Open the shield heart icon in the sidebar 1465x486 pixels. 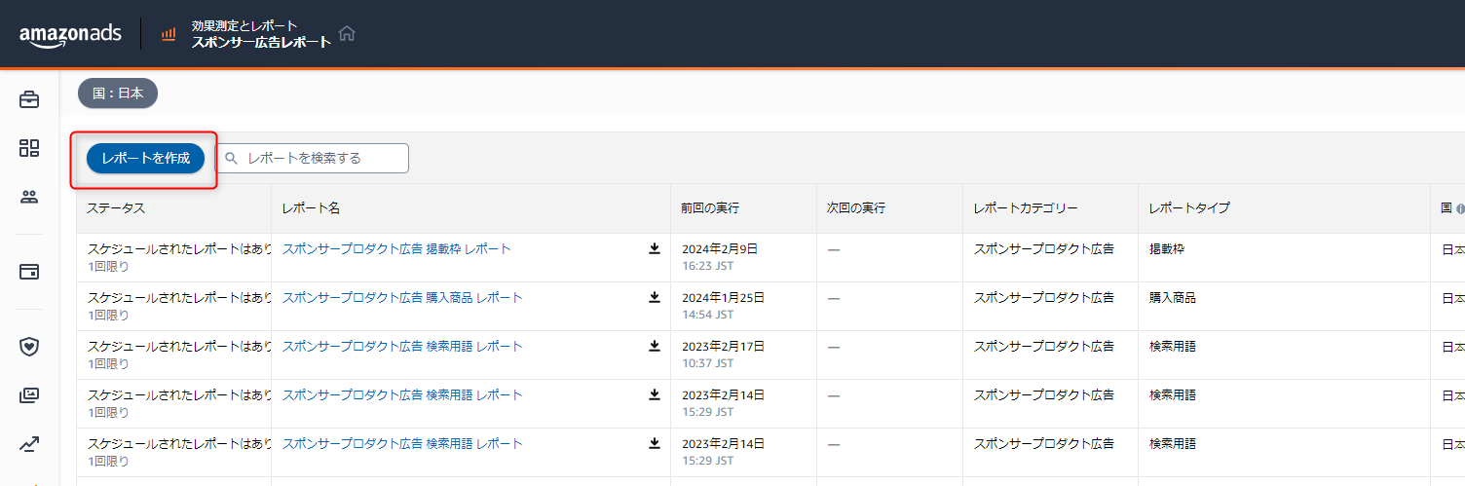pyautogui.click(x=29, y=346)
